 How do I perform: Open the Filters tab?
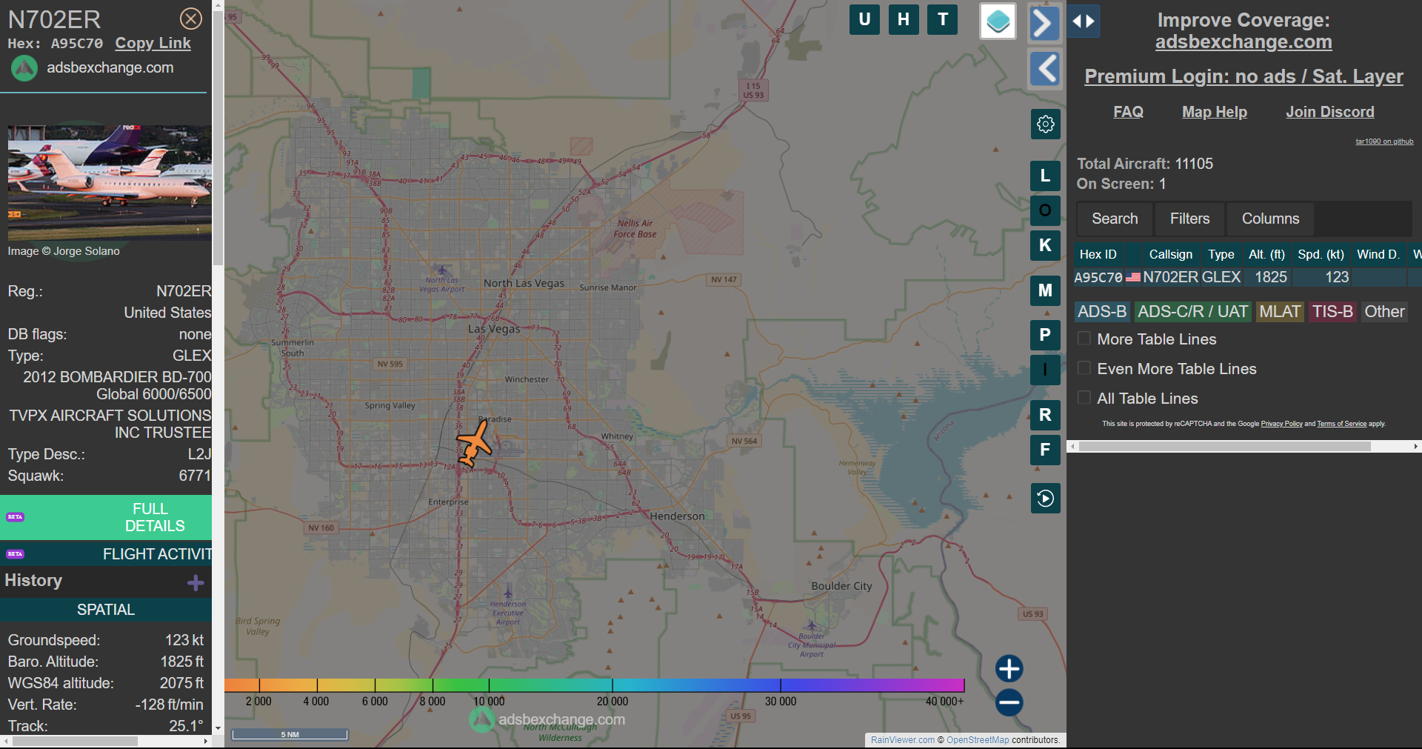[x=1189, y=219]
